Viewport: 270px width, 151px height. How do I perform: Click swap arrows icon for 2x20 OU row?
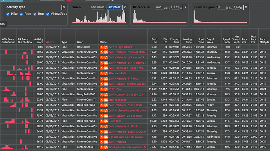[x=106, y=47]
